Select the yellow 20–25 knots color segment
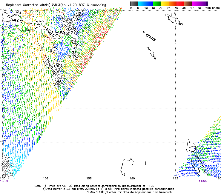Viewport: 221px width, 194px height. coord(165,4)
